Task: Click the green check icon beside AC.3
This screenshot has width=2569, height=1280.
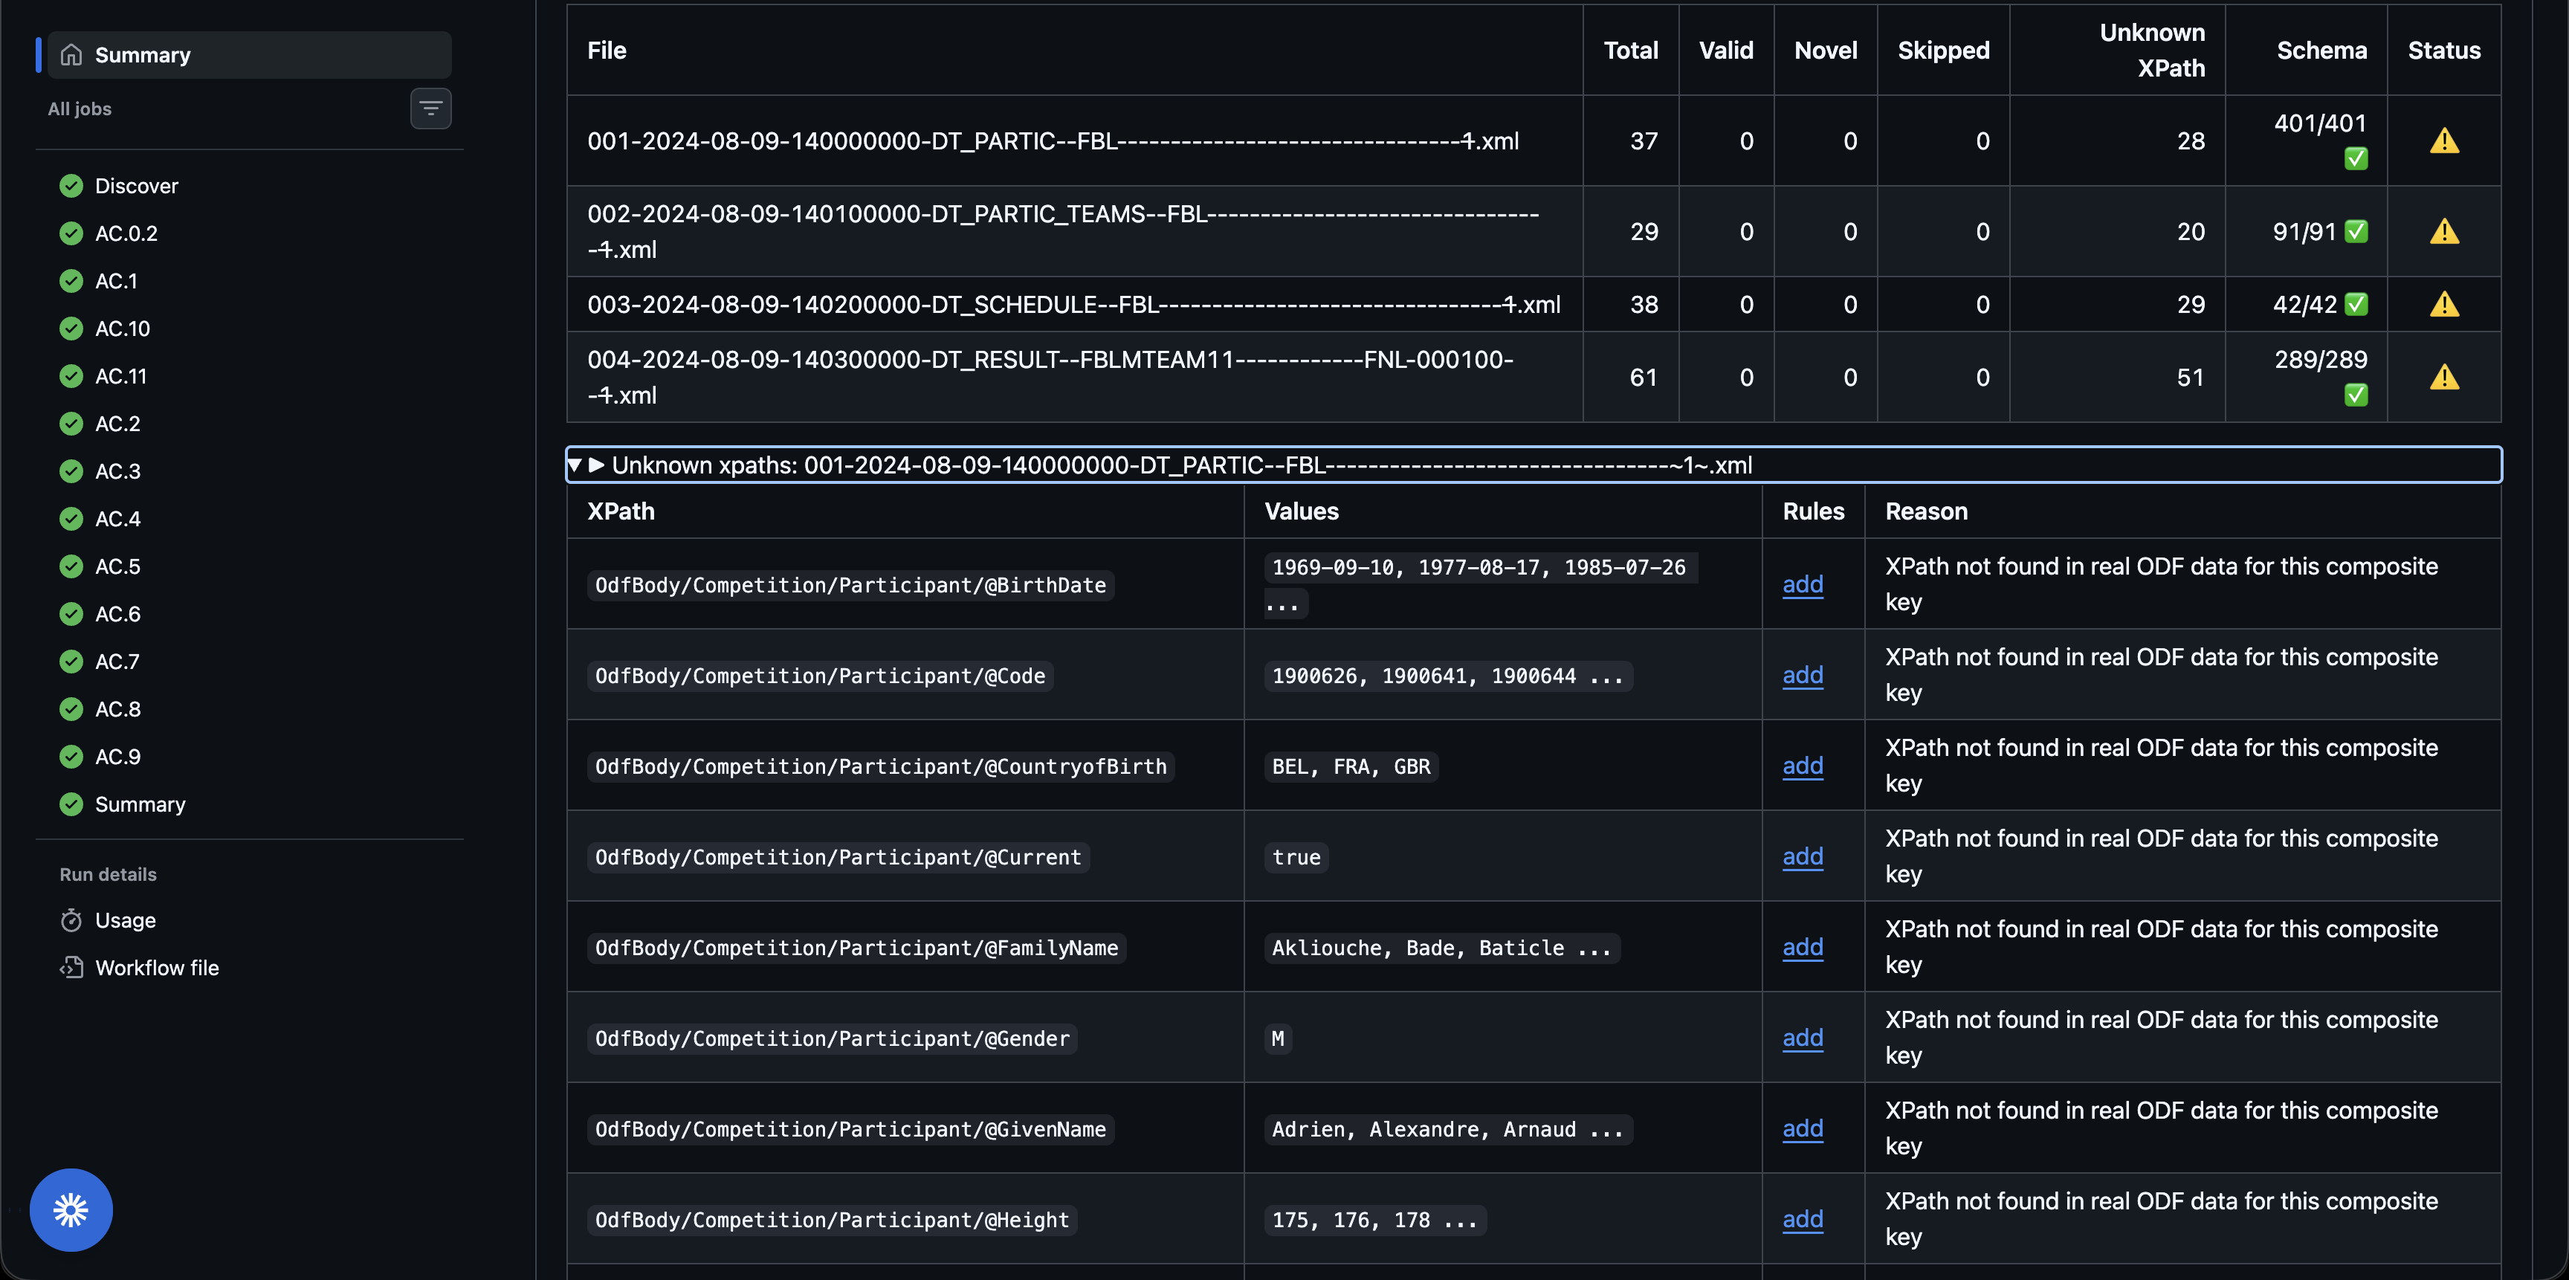Action: (x=71, y=471)
